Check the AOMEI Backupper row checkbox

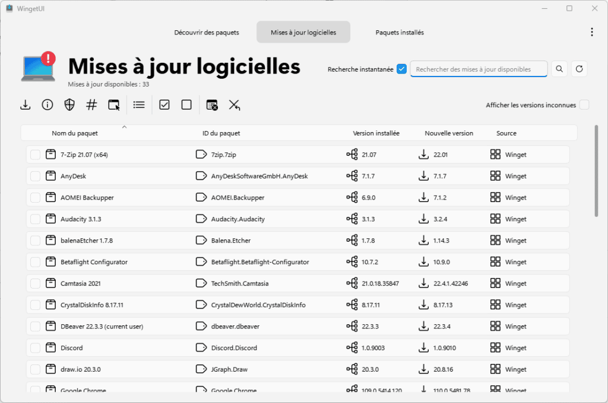[x=35, y=197]
